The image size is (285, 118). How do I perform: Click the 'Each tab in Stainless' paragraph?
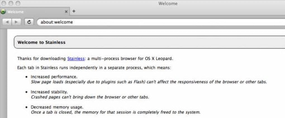96,68
